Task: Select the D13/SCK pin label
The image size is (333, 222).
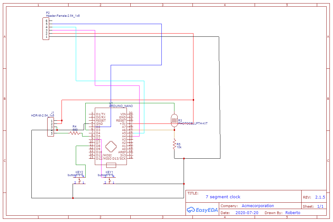Action: [119, 158]
